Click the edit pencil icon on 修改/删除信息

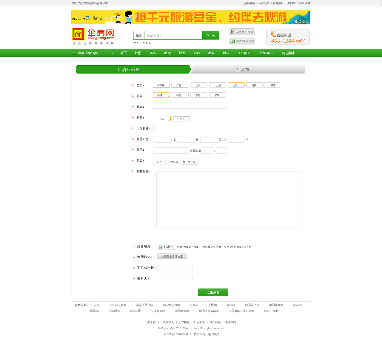coord(232,41)
